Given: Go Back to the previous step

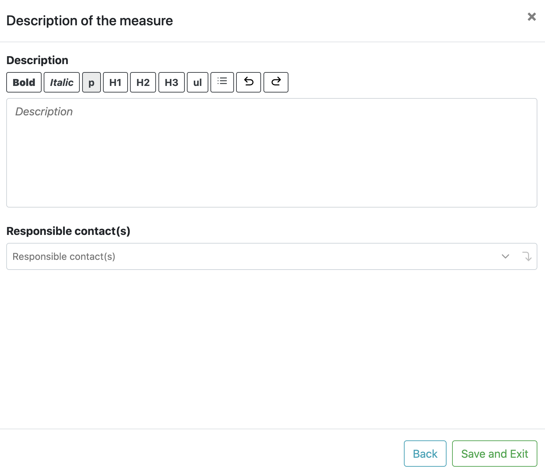Looking at the screenshot, I should pos(425,454).
